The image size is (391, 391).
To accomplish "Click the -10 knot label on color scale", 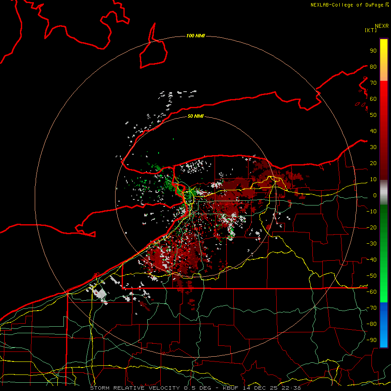I will (371, 212).
